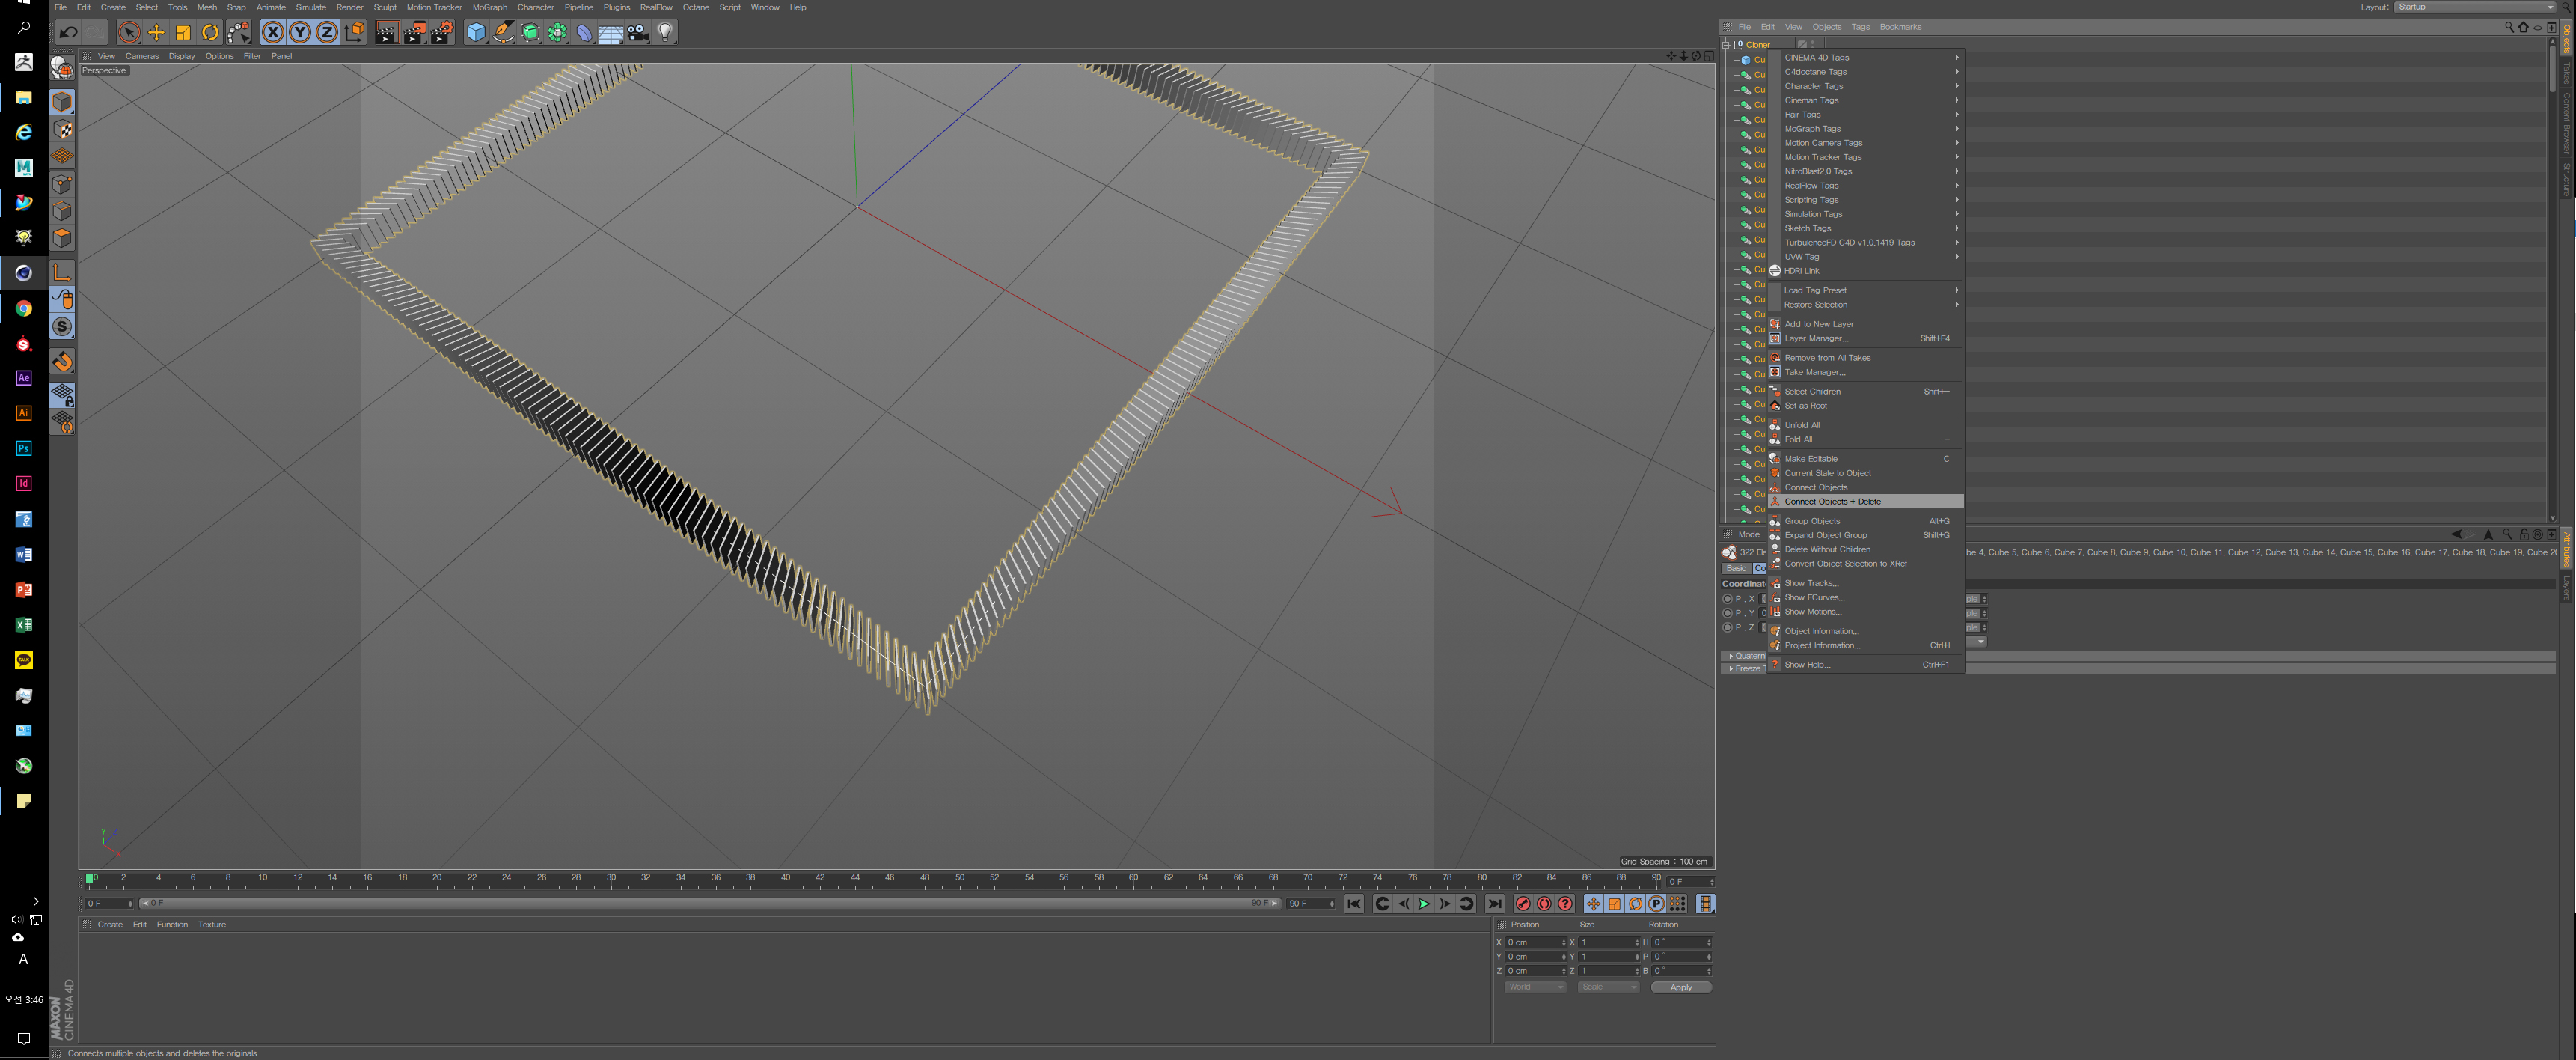Expand Load Tag Preset submenu
Viewport: 2576px width, 1060px height.
(x=1865, y=290)
